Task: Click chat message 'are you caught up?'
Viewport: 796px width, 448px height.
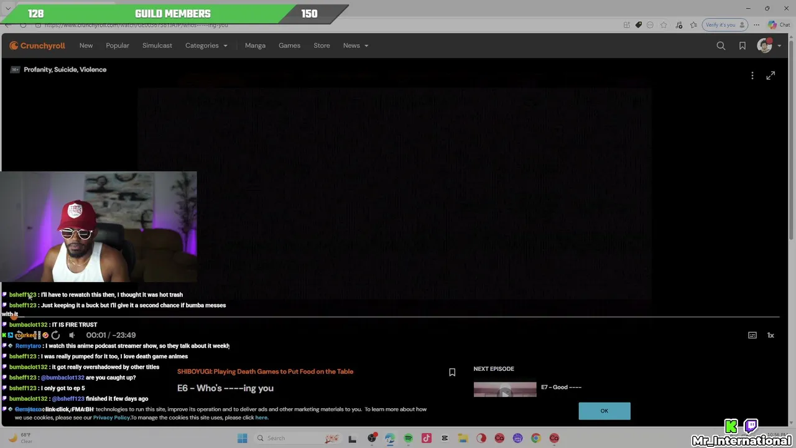Action: click(111, 378)
